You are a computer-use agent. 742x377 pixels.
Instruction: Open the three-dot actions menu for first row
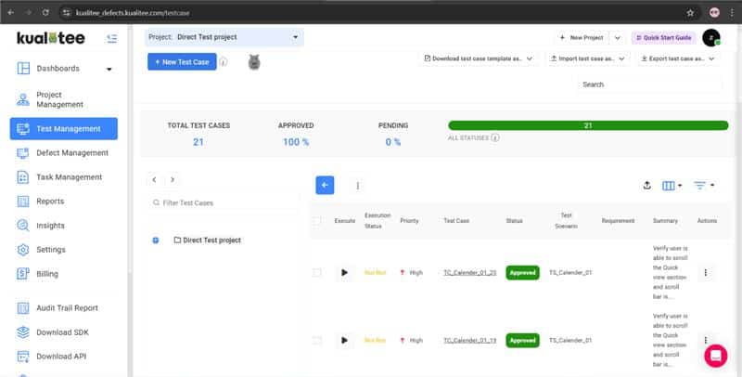pyautogui.click(x=706, y=273)
